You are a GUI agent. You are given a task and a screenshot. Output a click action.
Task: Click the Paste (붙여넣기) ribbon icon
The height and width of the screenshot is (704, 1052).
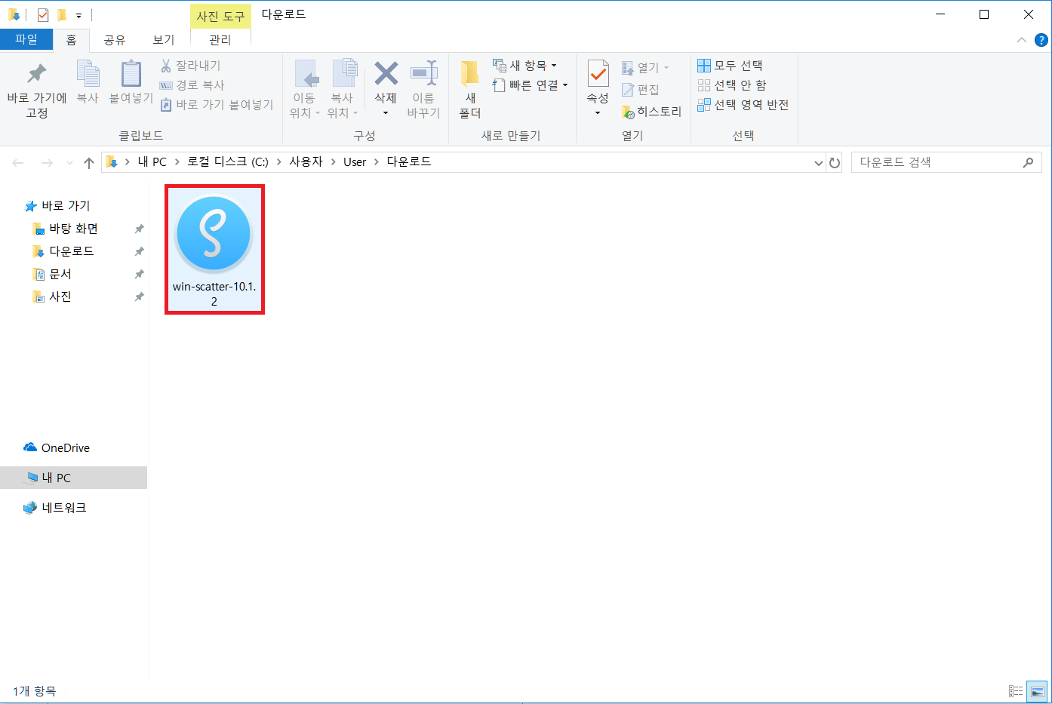[131, 74]
